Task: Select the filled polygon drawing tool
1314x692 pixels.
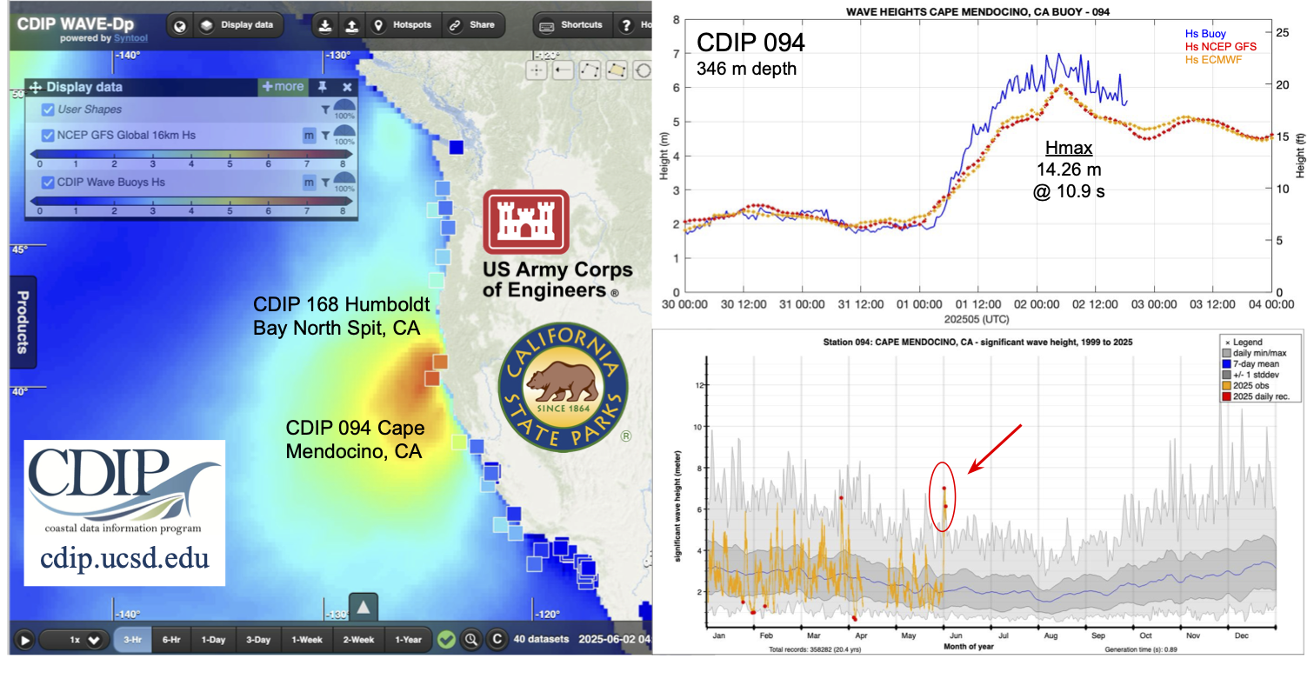Action: pos(617,70)
